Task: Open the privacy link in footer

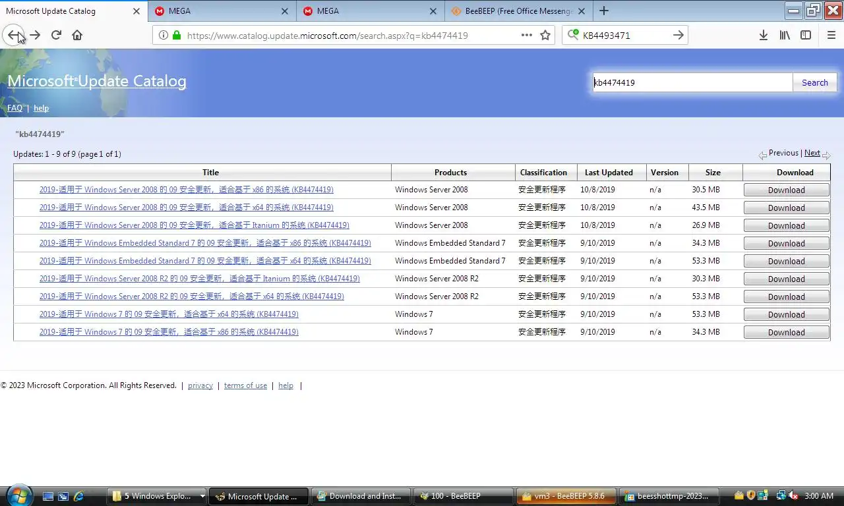Action: point(200,385)
